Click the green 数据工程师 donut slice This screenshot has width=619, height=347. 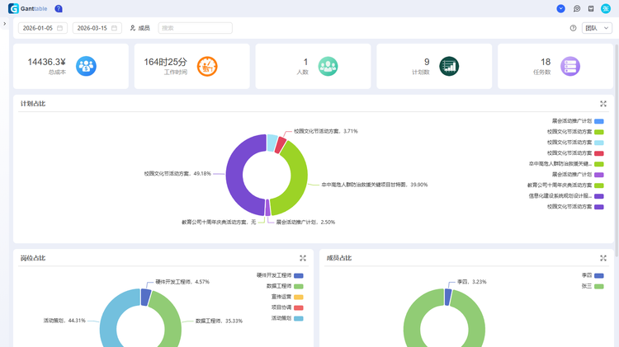click(172, 320)
